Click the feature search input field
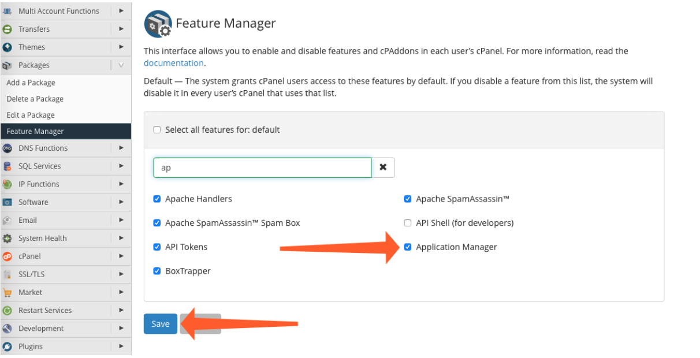The height and width of the screenshot is (358, 700). [262, 167]
